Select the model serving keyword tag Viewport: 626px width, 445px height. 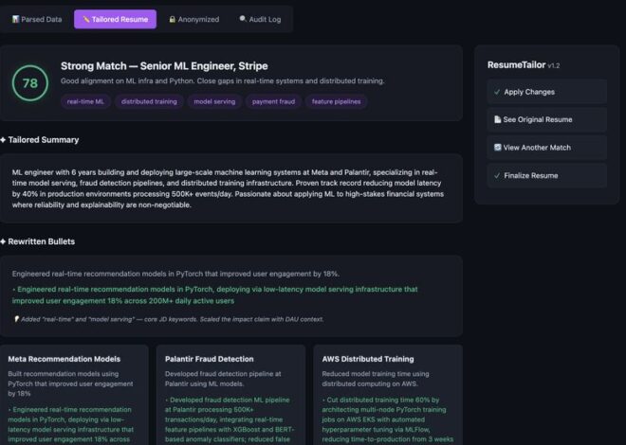[214, 101]
